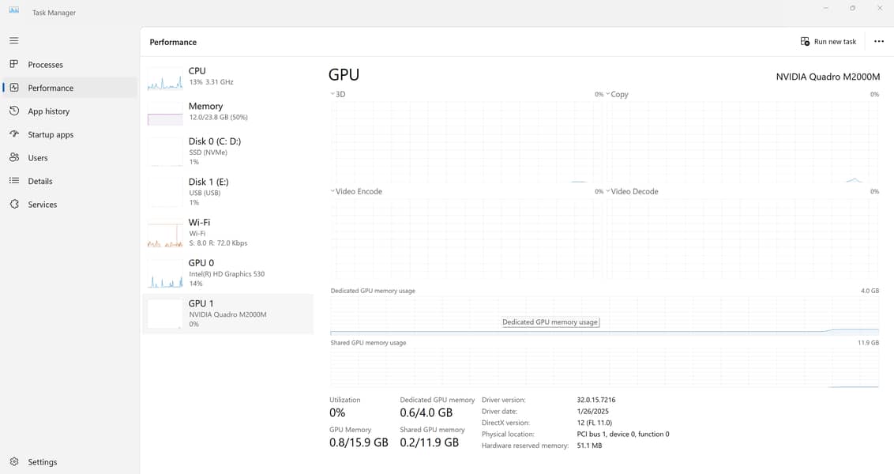Open the Users page
This screenshot has width=894, height=474.
[38, 158]
